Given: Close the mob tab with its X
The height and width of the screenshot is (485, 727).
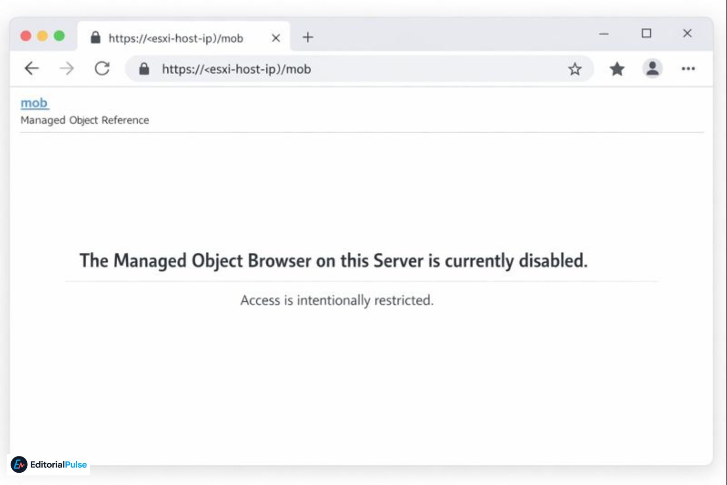Looking at the screenshot, I should pyautogui.click(x=276, y=38).
